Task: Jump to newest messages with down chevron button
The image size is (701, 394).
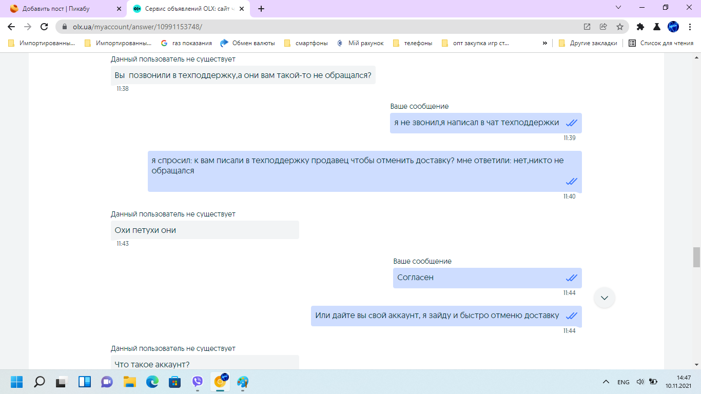Action: (605, 298)
